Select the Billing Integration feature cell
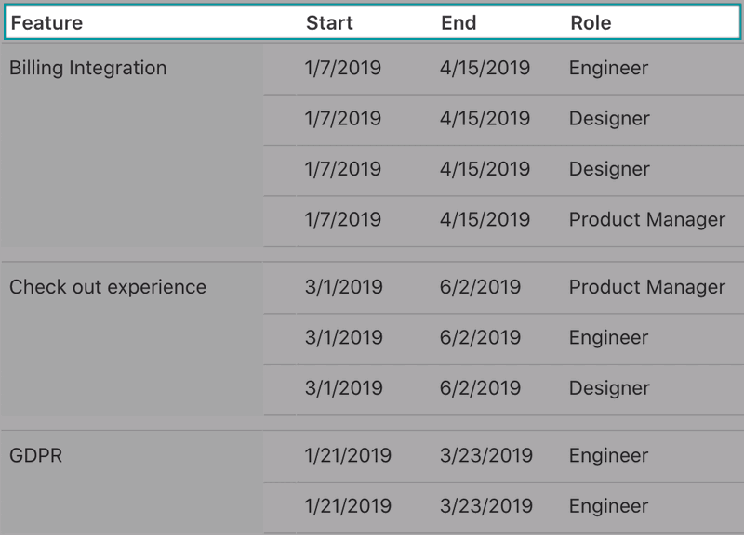Image resolution: width=744 pixels, height=535 pixels. (88, 69)
